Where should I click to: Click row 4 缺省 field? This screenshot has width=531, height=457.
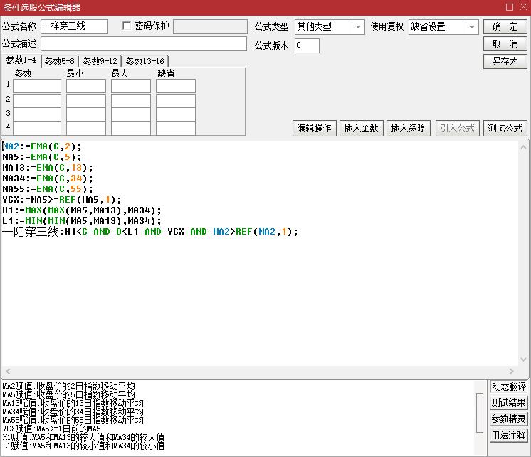[x=176, y=129]
